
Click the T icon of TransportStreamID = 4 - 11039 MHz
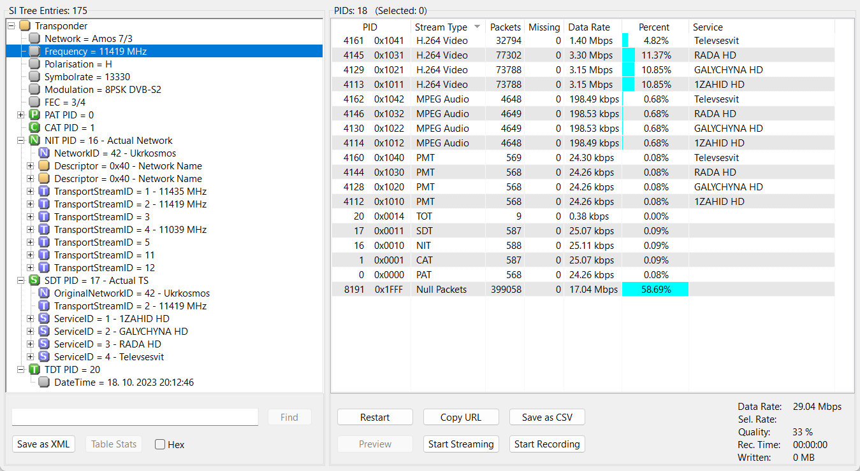(x=44, y=230)
